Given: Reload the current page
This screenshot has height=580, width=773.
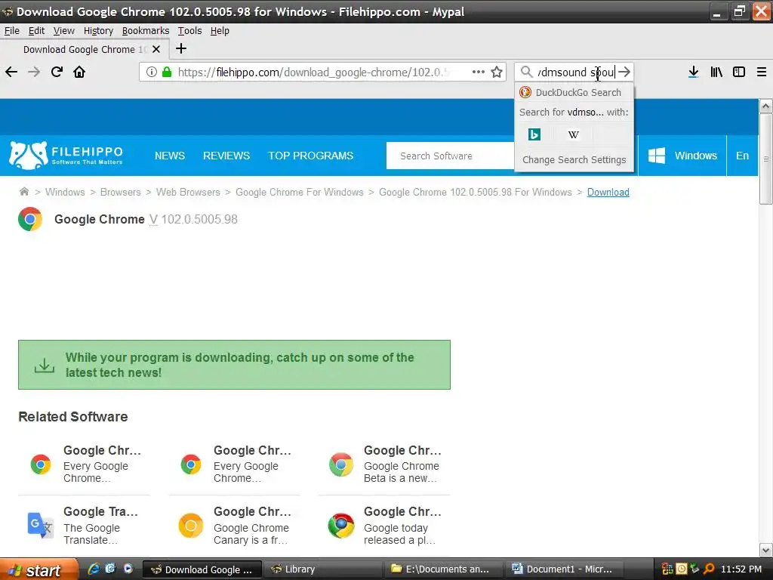Looking at the screenshot, I should tap(57, 72).
